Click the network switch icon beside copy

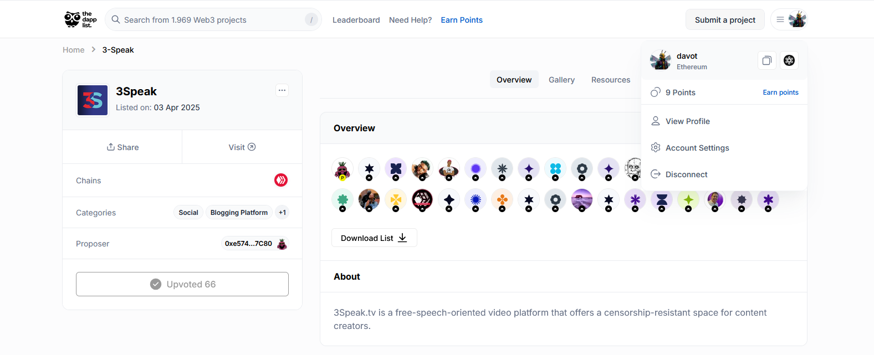click(x=789, y=60)
